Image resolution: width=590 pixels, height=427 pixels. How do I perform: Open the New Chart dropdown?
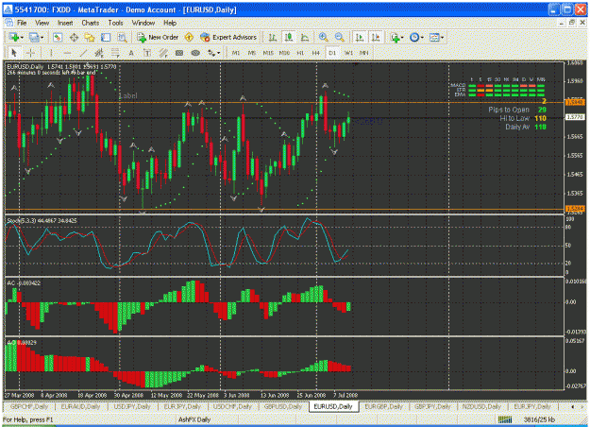pos(16,37)
